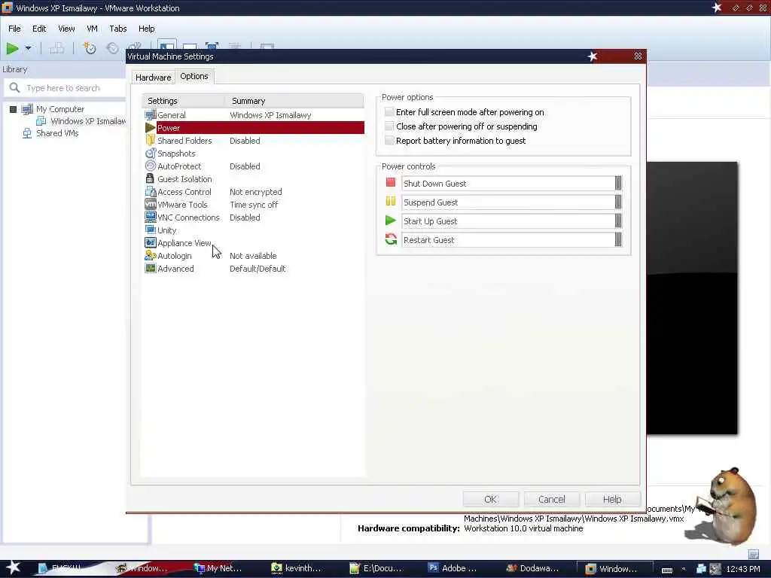Click the green Start Up play icon in Power controls

coord(391,221)
